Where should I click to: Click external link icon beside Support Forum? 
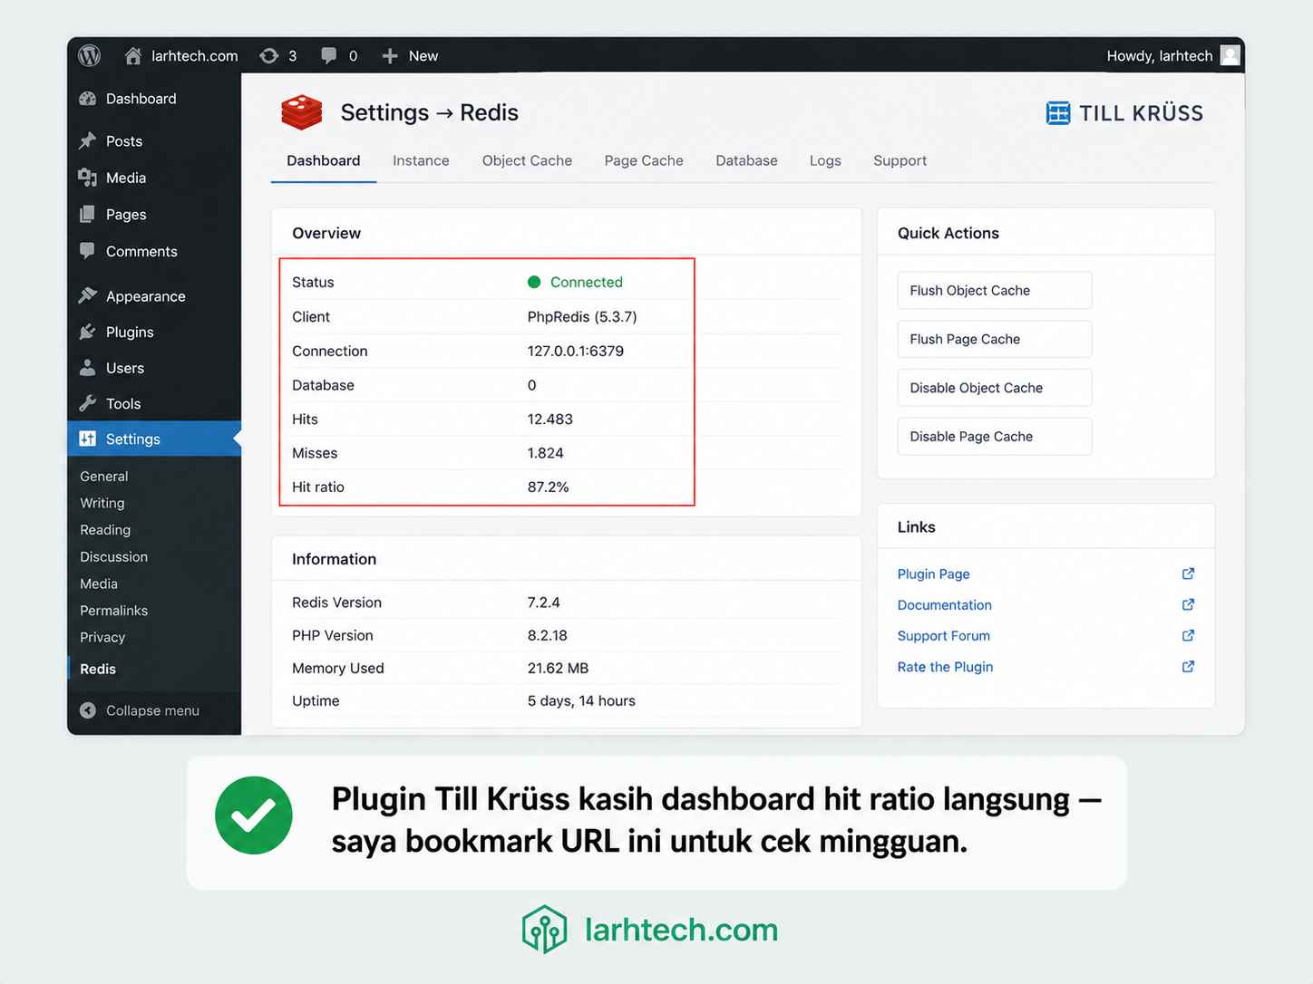point(1188,635)
